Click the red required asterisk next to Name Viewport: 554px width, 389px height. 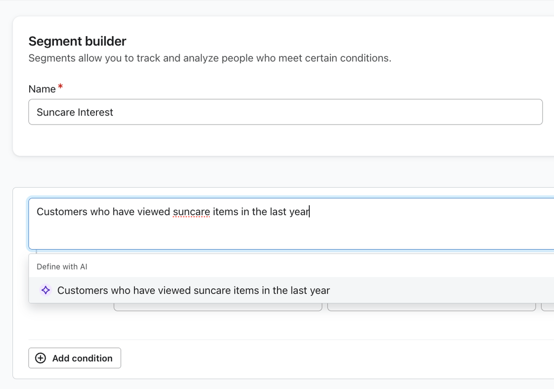point(60,86)
